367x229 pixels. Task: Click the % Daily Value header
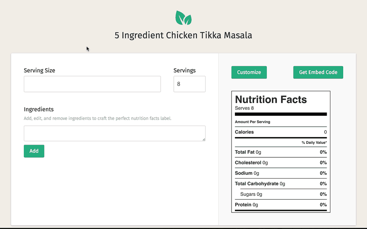click(314, 142)
